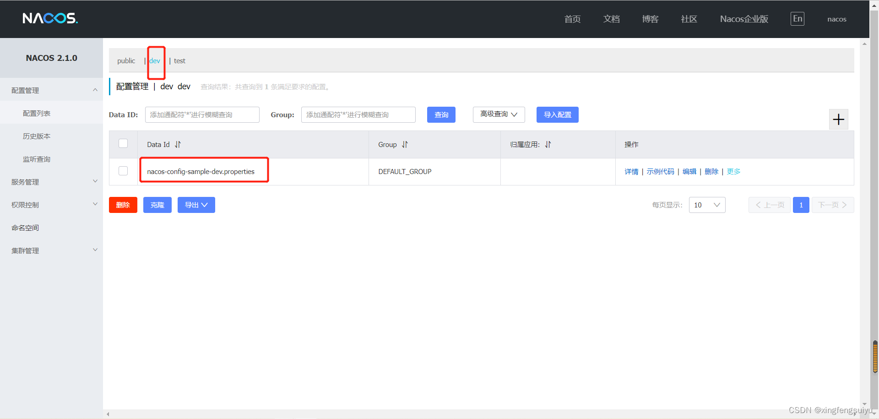Sort by Data Id column arrows

(178, 144)
